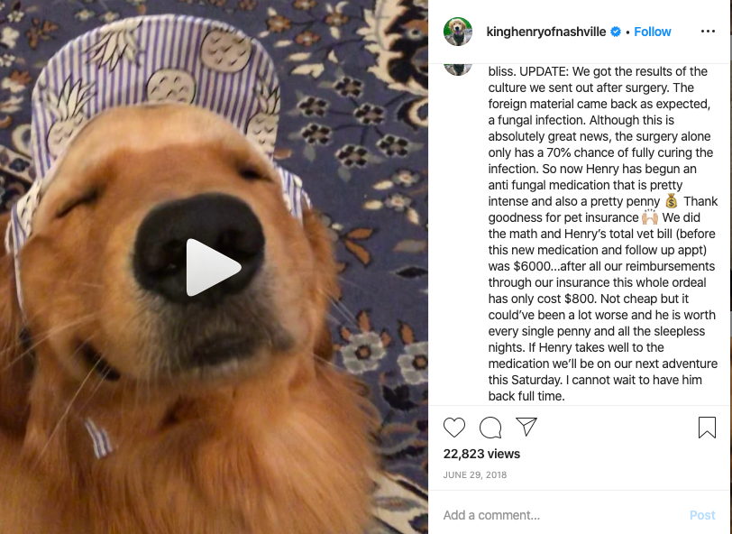Click the small avatar beside the caption text
Viewport: 732px width, 534px height.
tap(458, 69)
